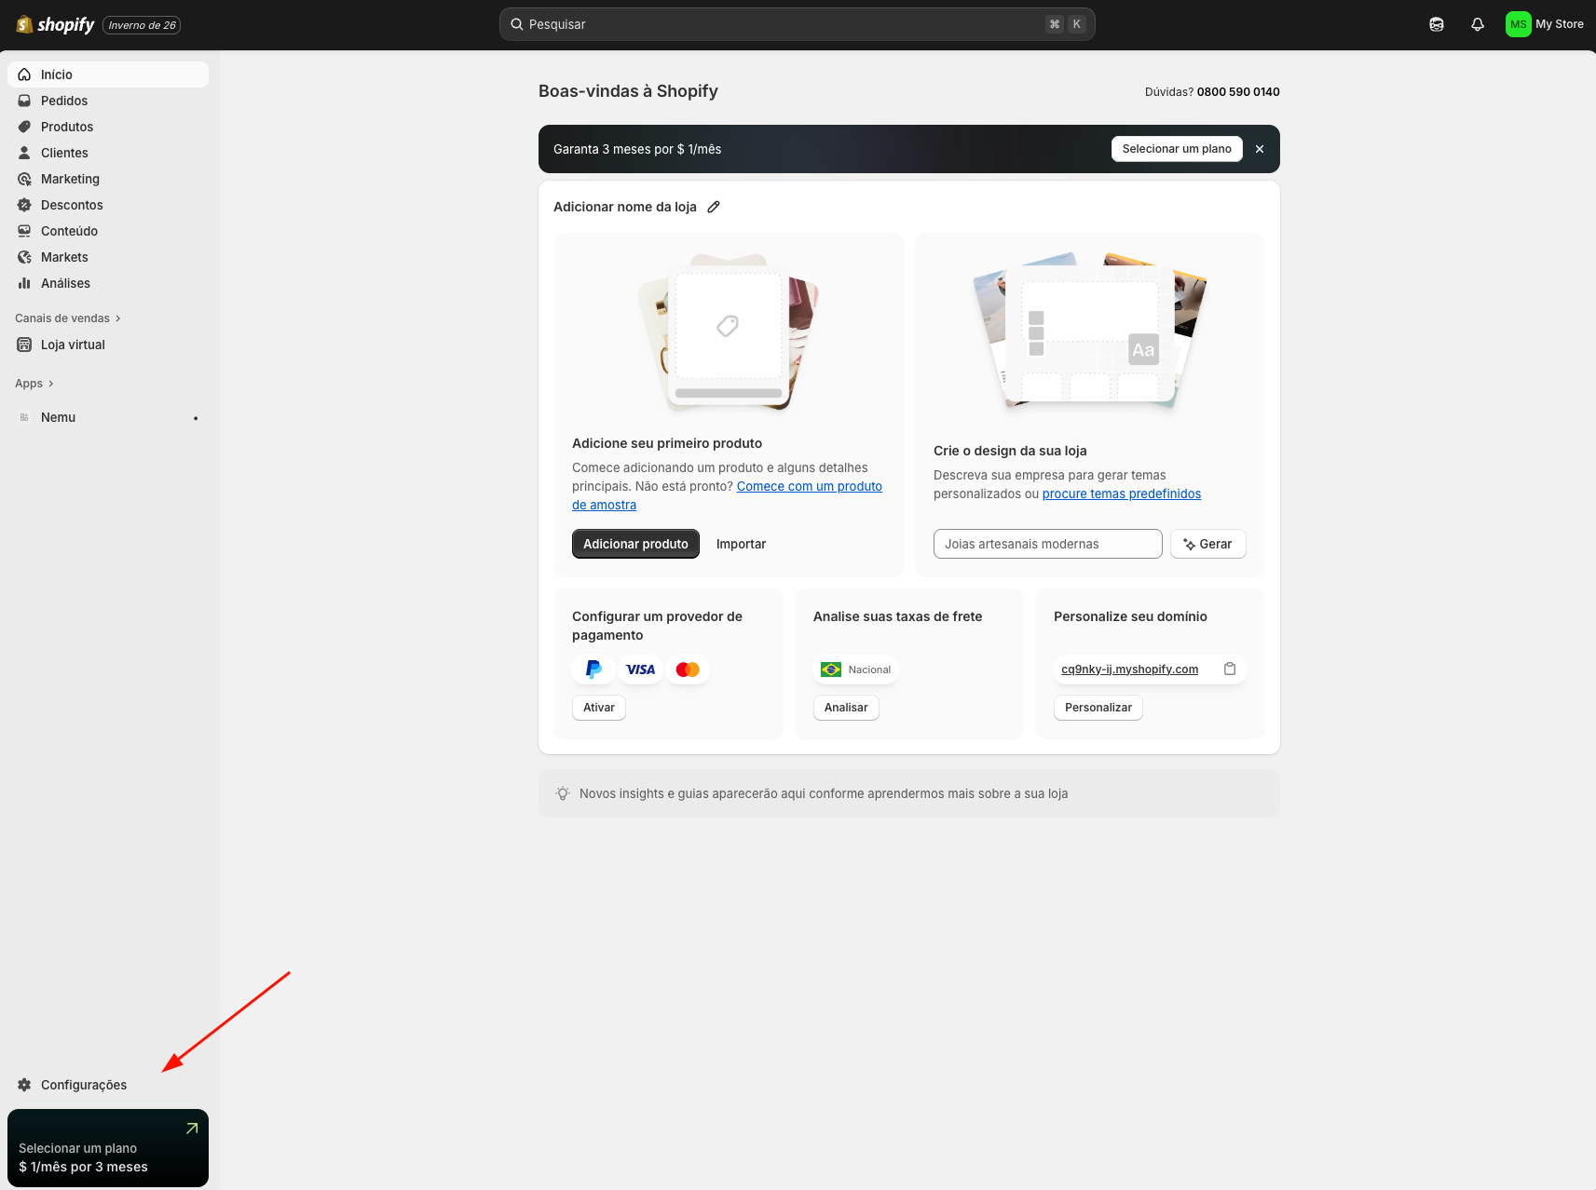Click Ativar payment provider button
The image size is (1596, 1190).
tap(599, 708)
